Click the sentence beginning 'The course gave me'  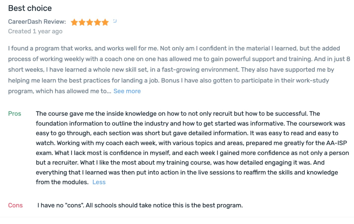tap(172, 114)
